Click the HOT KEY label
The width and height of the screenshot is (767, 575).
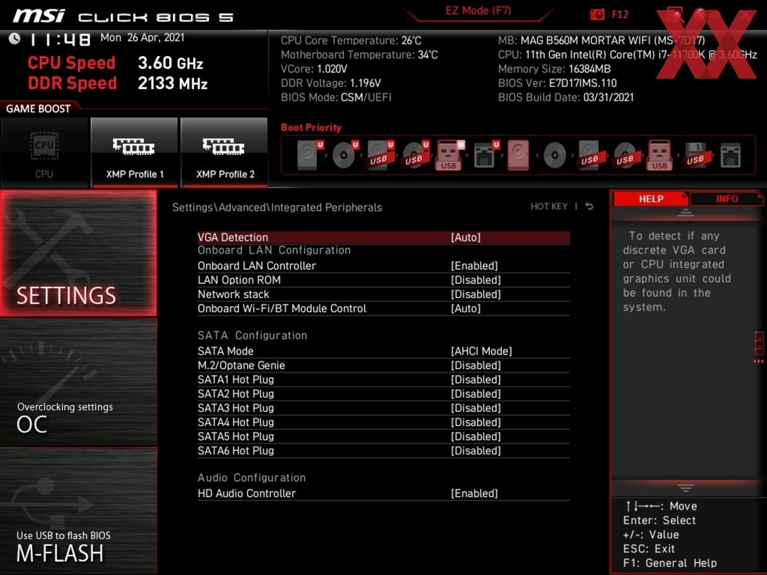tap(549, 206)
